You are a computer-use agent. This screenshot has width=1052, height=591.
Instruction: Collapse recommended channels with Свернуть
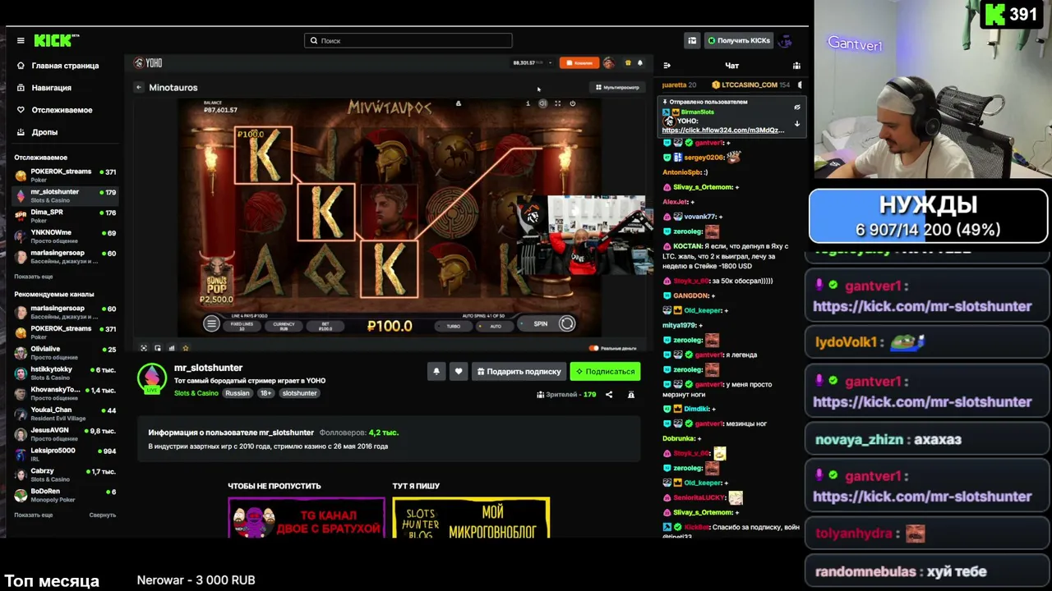[x=103, y=515]
